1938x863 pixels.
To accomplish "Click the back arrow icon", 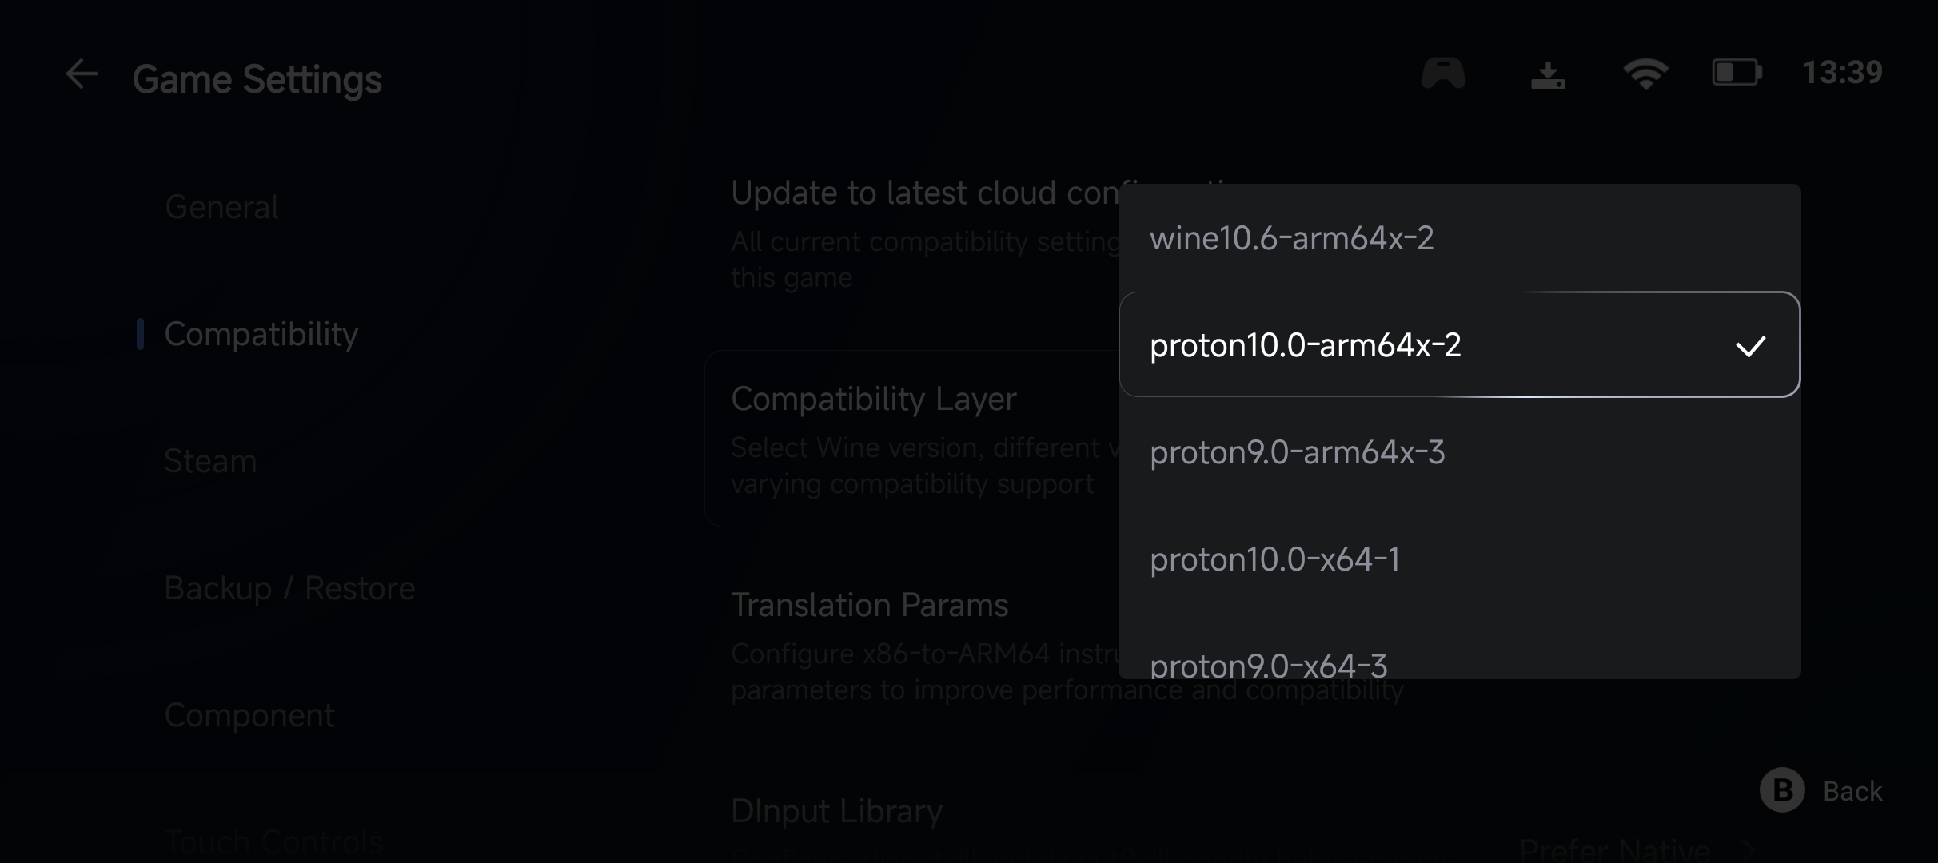I will coord(82,76).
